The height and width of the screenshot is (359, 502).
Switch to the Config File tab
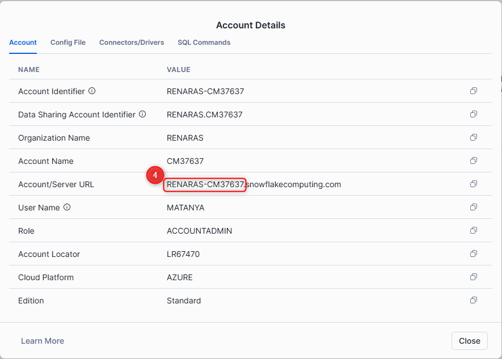pyautogui.click(x=68, y=43)
